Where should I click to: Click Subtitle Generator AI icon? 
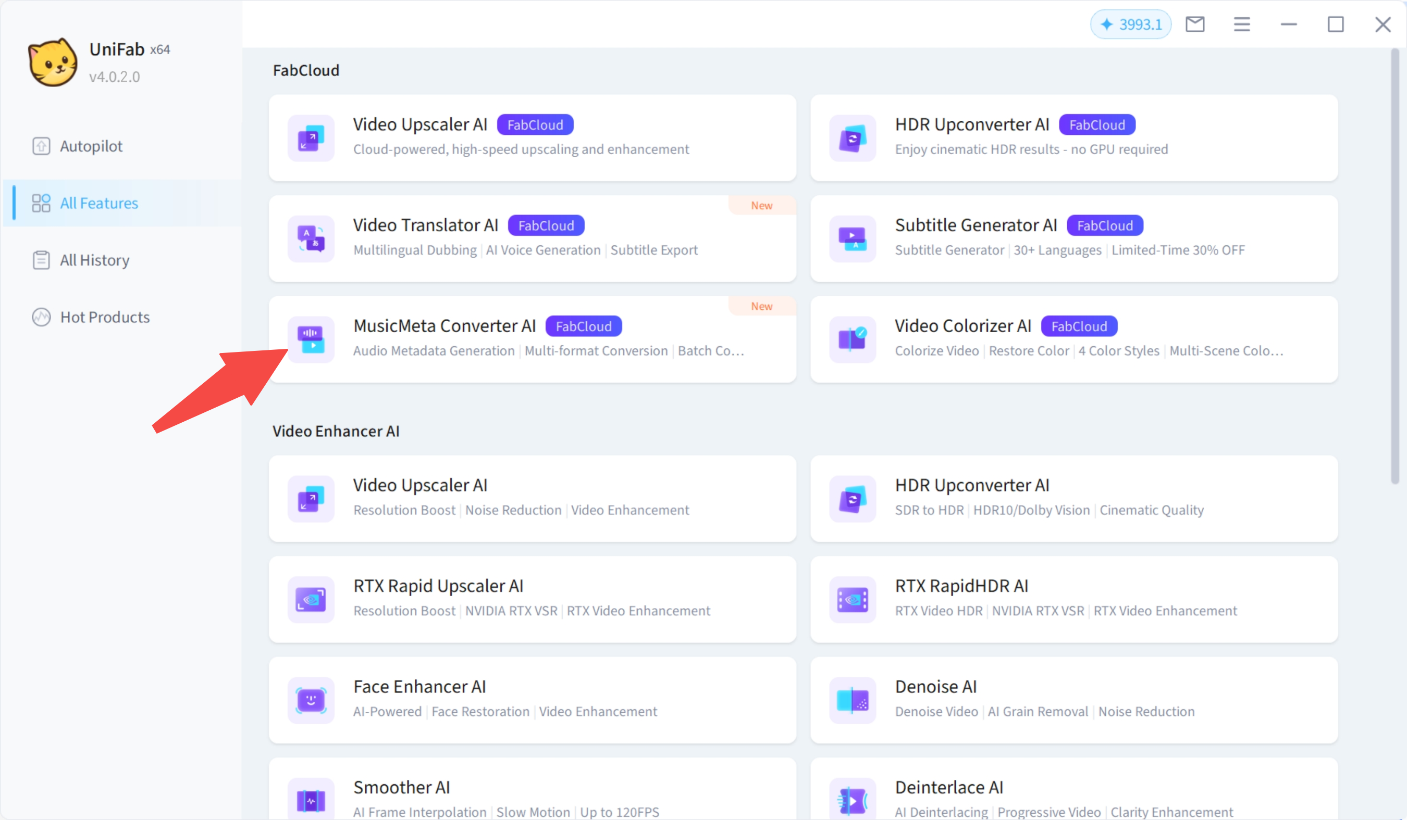click(x=853, y=239)
